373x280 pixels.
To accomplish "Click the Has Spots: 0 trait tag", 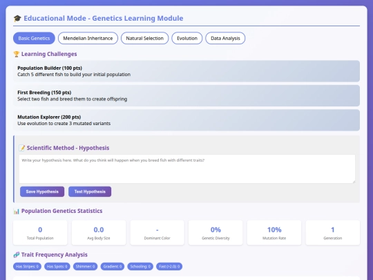I will 57,266.
